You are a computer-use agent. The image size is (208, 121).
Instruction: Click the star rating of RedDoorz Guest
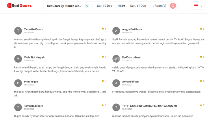pos(202,56)
